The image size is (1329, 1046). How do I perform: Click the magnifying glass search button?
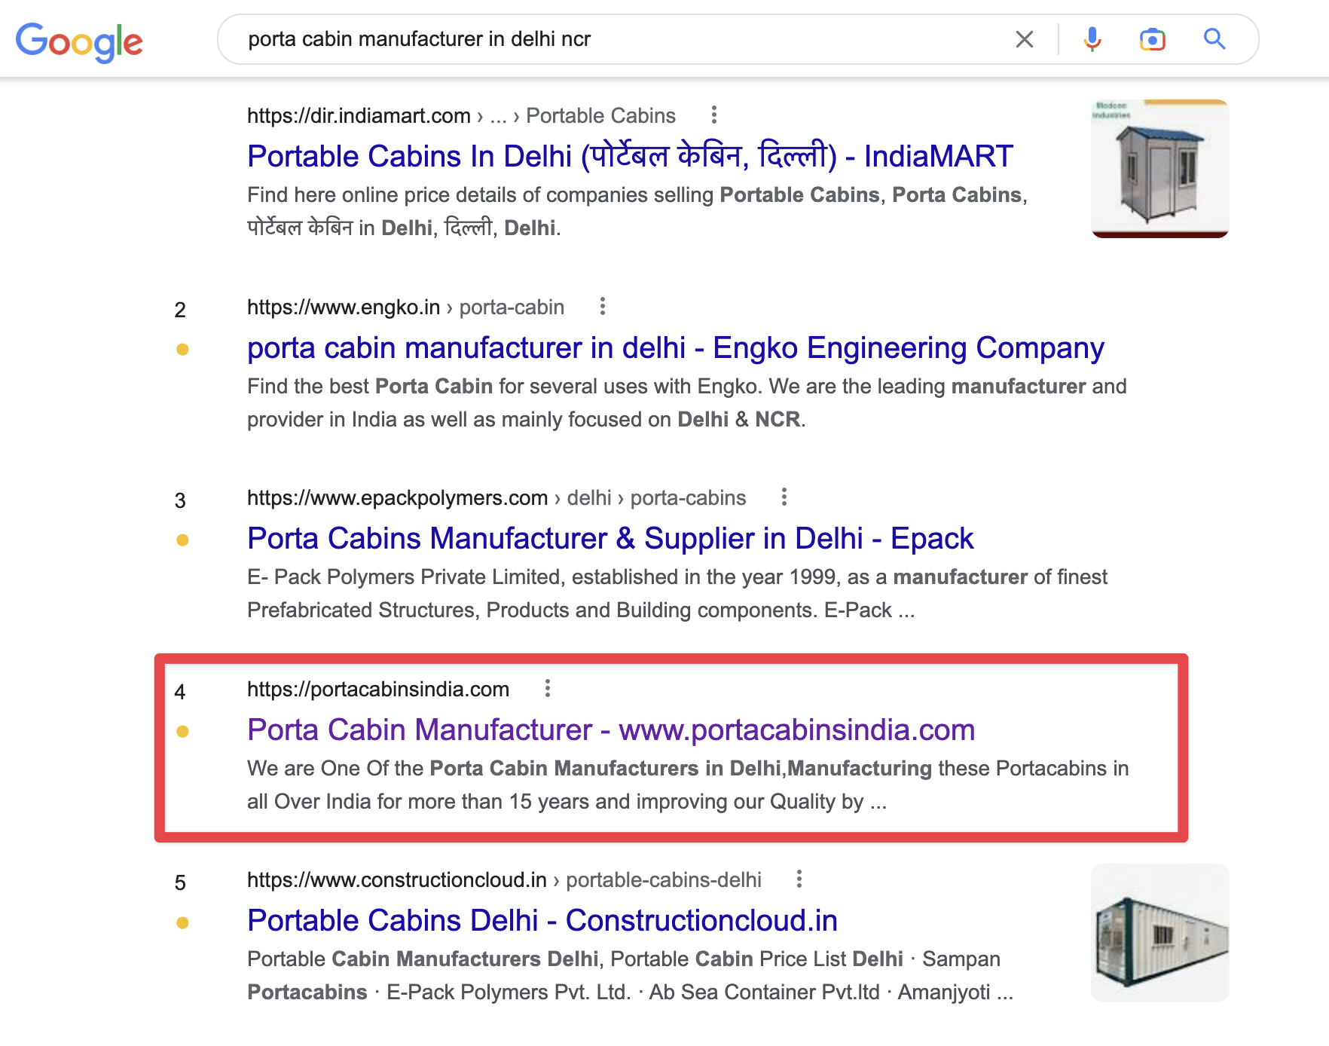(x=1214, y=39)
